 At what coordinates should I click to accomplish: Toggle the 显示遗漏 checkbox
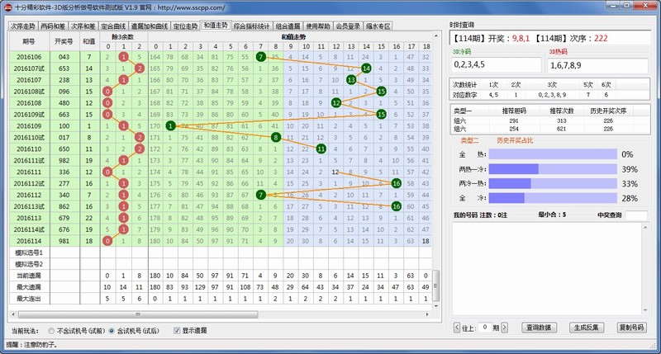pos(176,330)
